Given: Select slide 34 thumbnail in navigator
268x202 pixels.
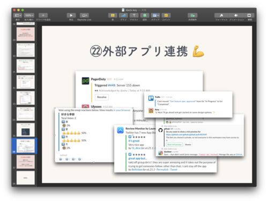Looking at the screenshot, I should 26,114.
